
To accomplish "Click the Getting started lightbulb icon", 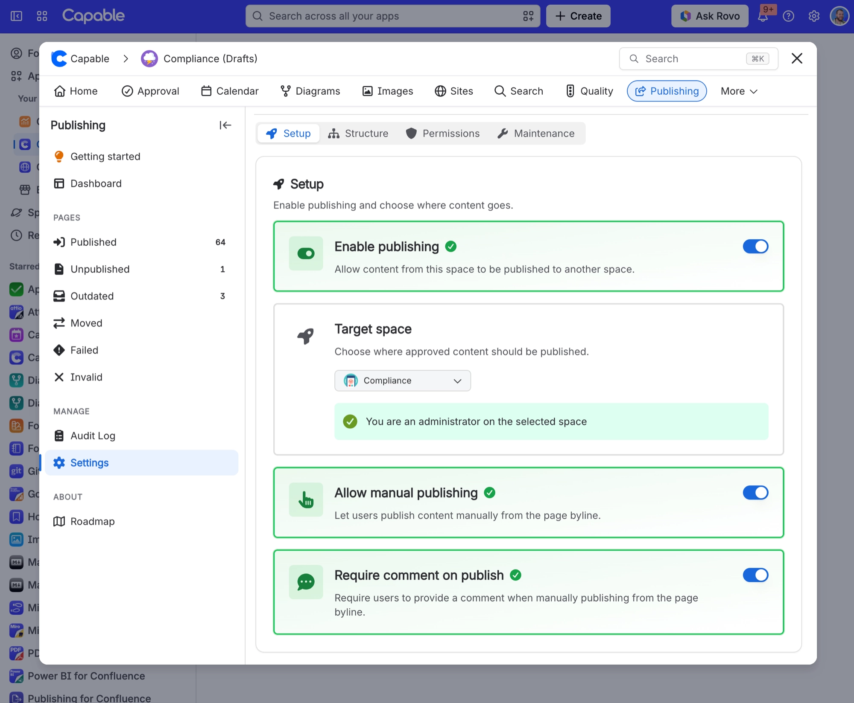I will (59, 157).
